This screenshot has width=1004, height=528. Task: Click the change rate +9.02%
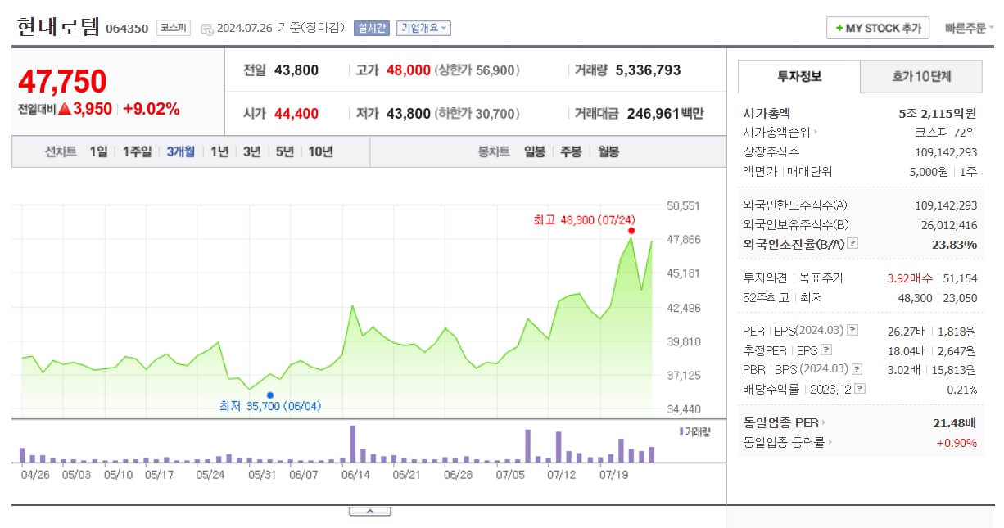click(x=152, y=109)
